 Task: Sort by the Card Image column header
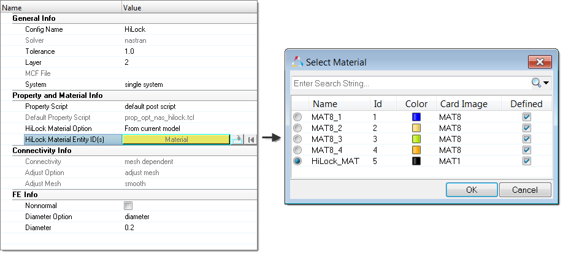coord(463,103)
